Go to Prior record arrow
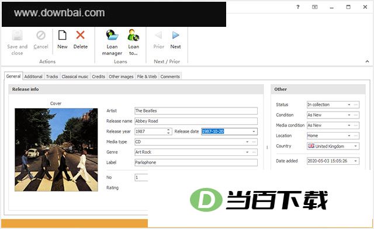The width and height of the screenshot is (374, 229). (x=158, y=35)
